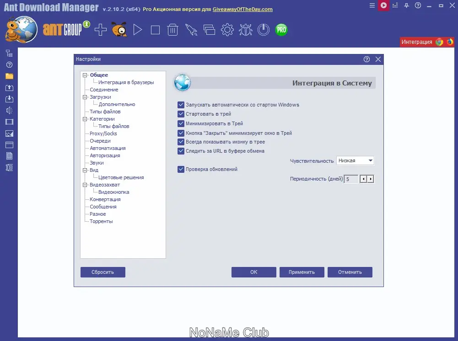458x341 pixels.
Task: Select Интеграция в браузеры tree item
Action: point(126,82)
